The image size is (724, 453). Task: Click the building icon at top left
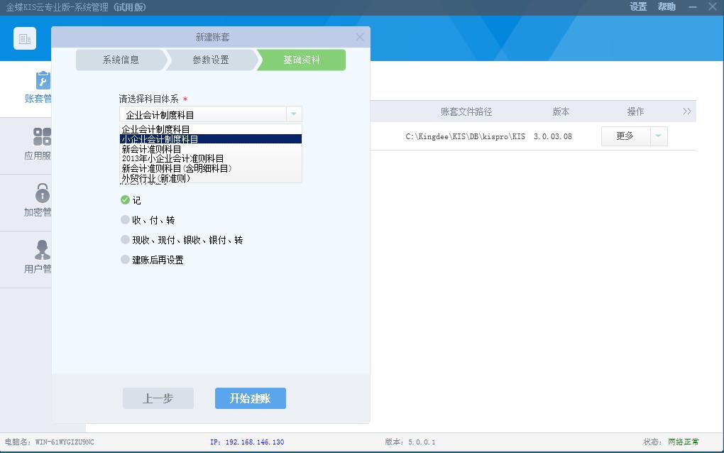click(25, 38)
